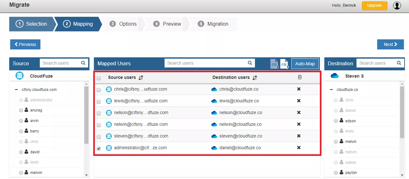The width and height of the screenshot is (409, 179).
Task: Collapse the cifsny.cloudfuze.com source domain
Action: coord(16,90)
